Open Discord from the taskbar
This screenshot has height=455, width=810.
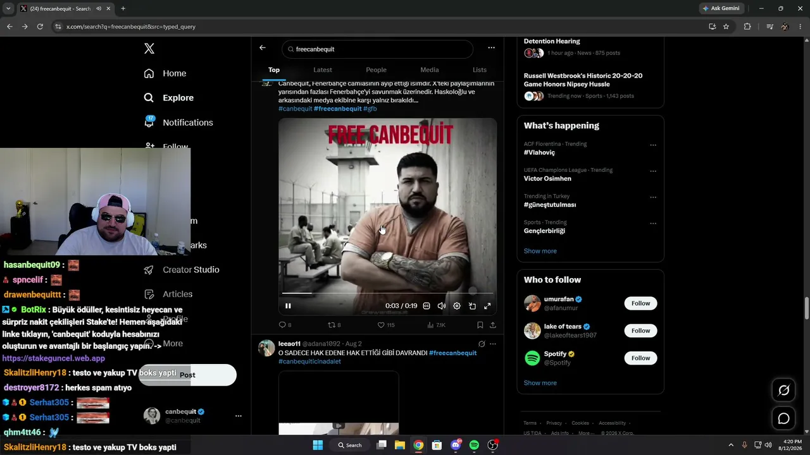456,445
